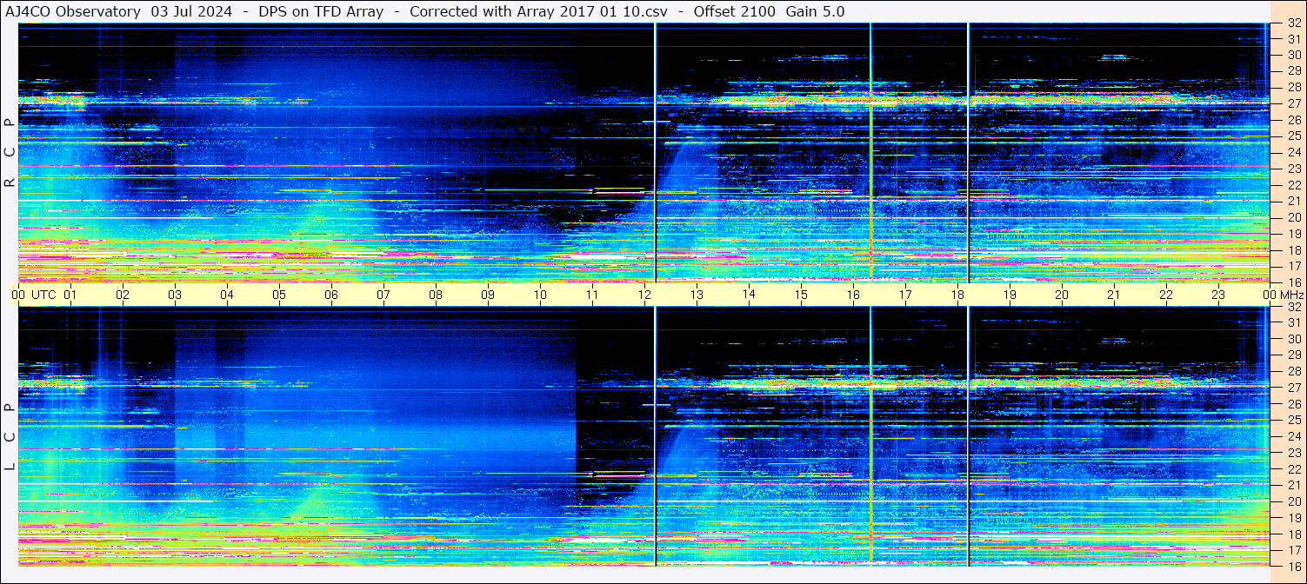Select the 30 frequency label of RCP panel
This screenshot has width=1307, height=584.
coord(1293,55)
